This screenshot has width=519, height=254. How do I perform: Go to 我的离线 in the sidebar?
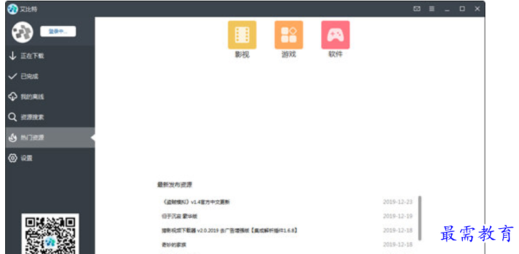[50, 97]
